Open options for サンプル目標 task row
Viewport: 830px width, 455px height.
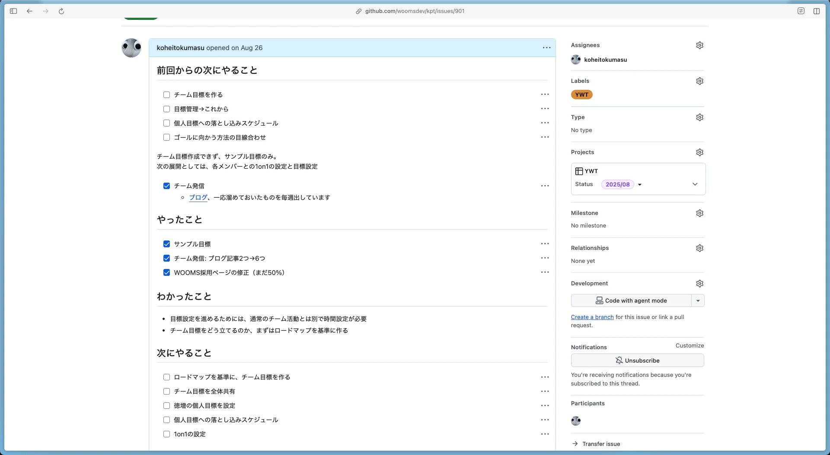[545, 244]
